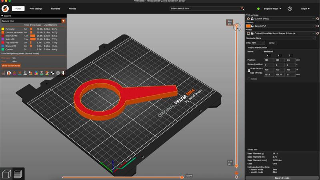Click the rightmost legend toolbar arrow icon
Screen dimensions: 320x180
click(x=64, y=73)
